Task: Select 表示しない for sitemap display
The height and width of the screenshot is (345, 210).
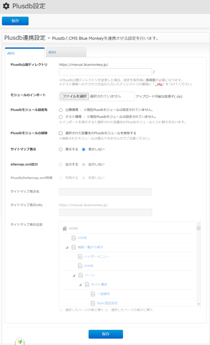Action: (84, 149)
